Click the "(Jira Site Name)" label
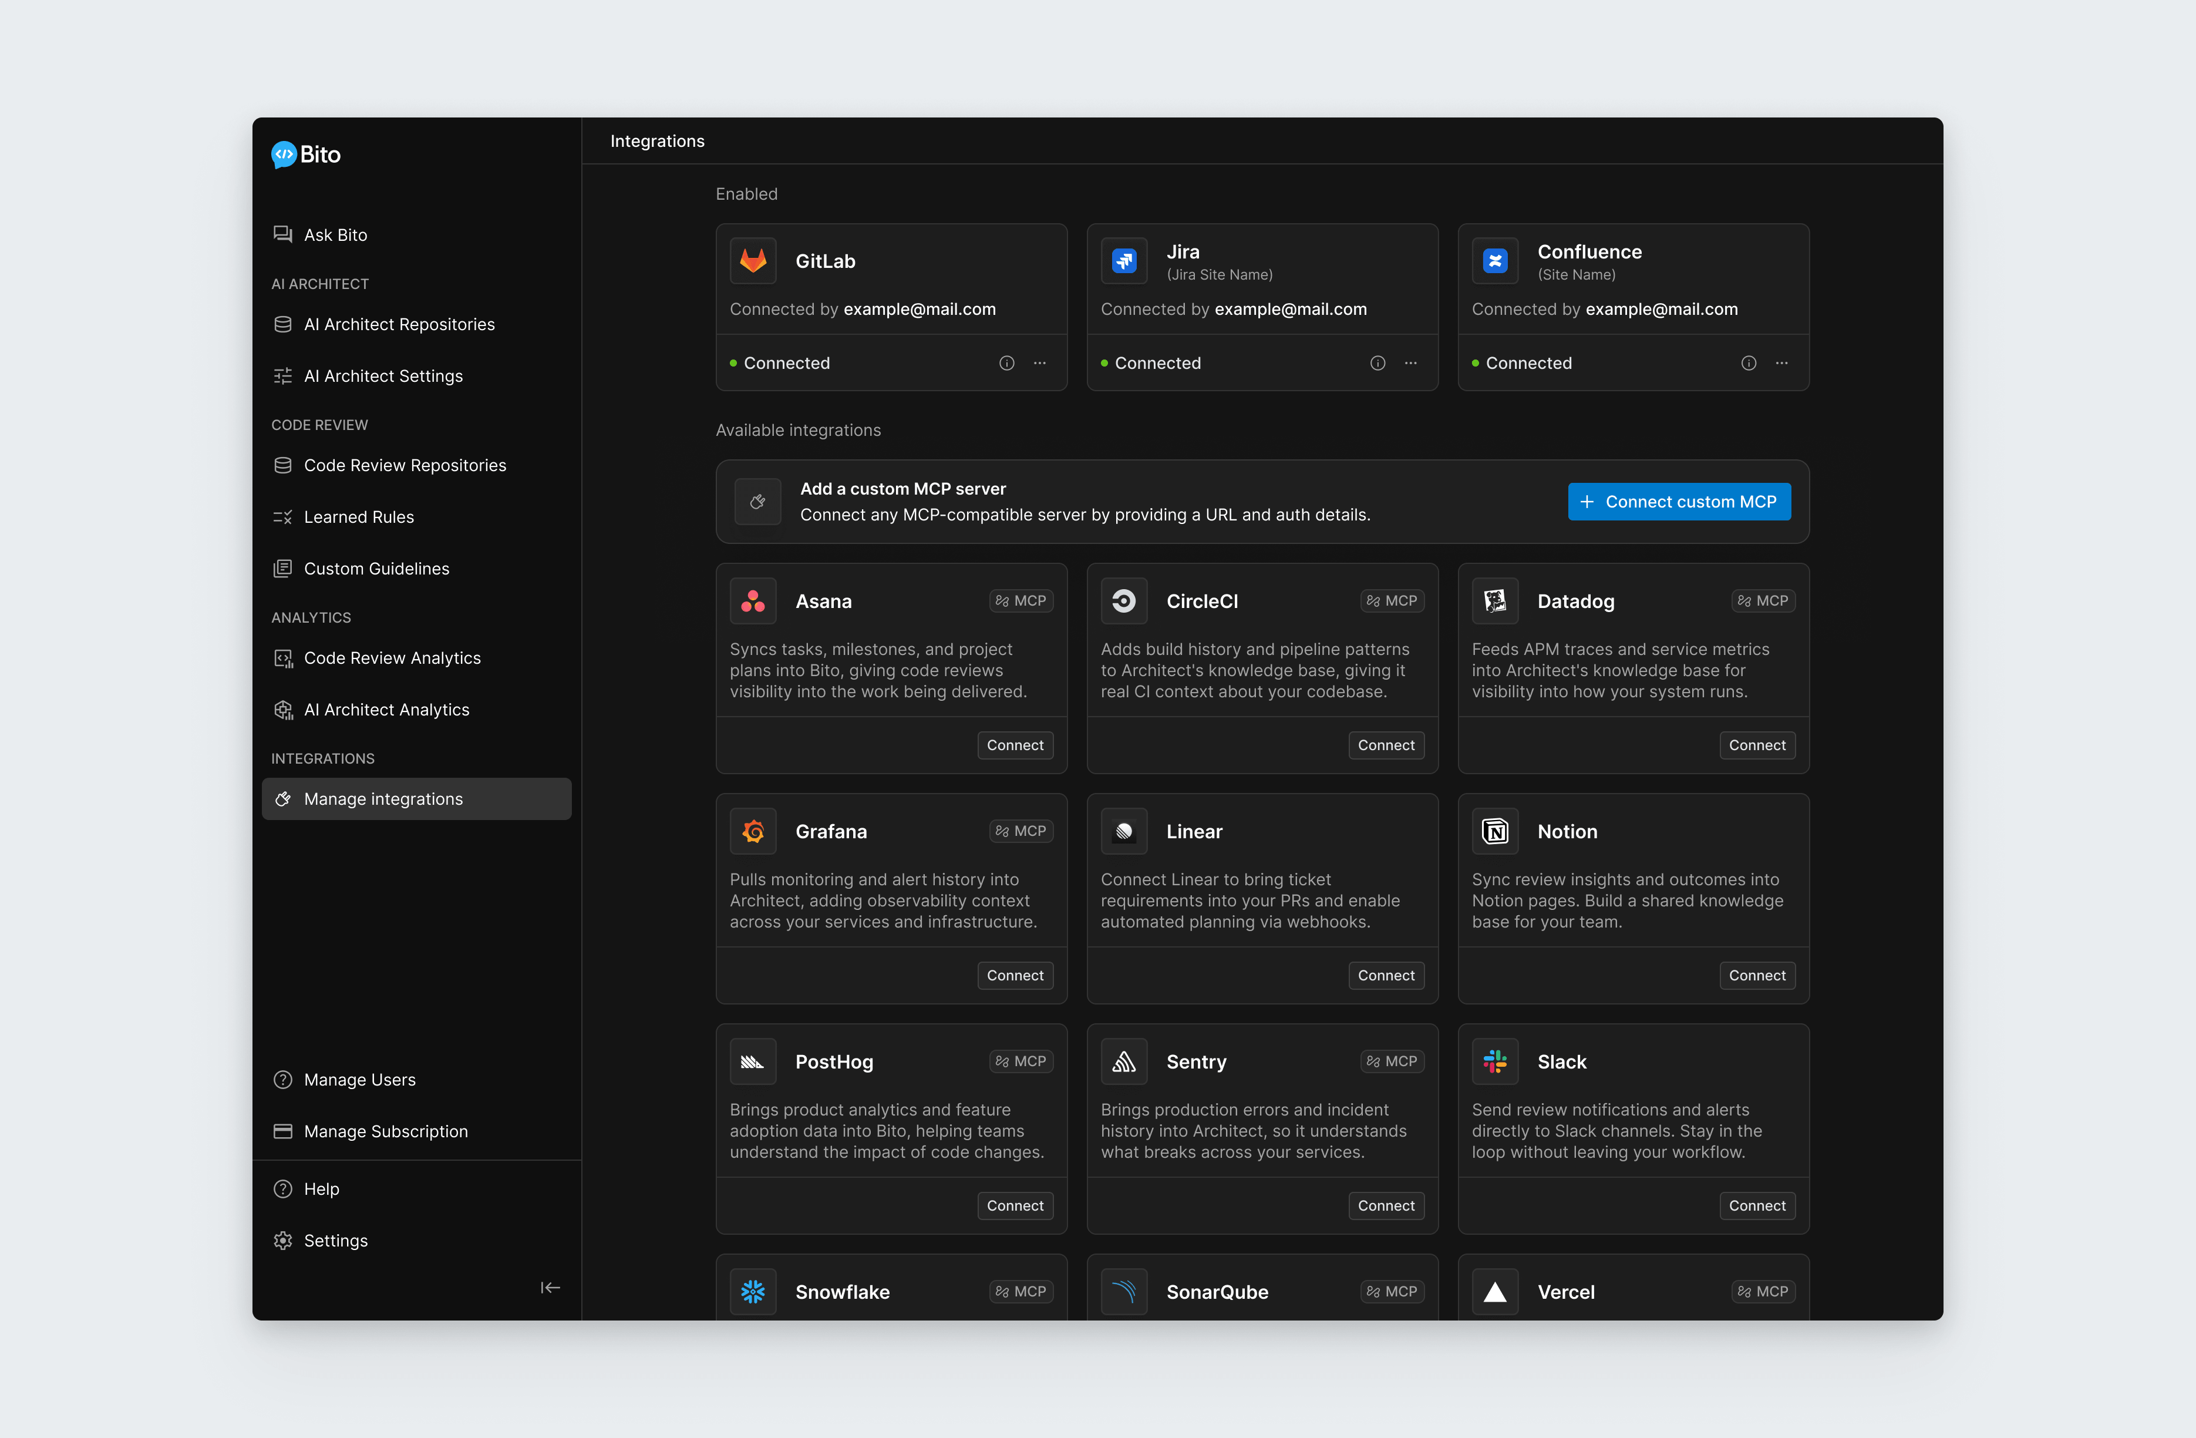The height and width of the screenshot is (1438, 2196). click(1220, 275)
